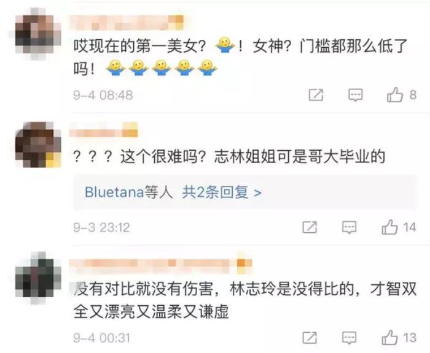Open second commenter's blurred username
The width and height of the screenshot is (430, 353).
point(103,130)
